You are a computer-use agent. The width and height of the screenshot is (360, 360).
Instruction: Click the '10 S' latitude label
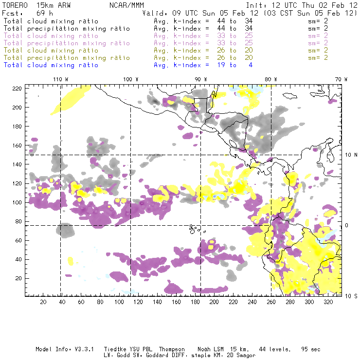(351, 296)
